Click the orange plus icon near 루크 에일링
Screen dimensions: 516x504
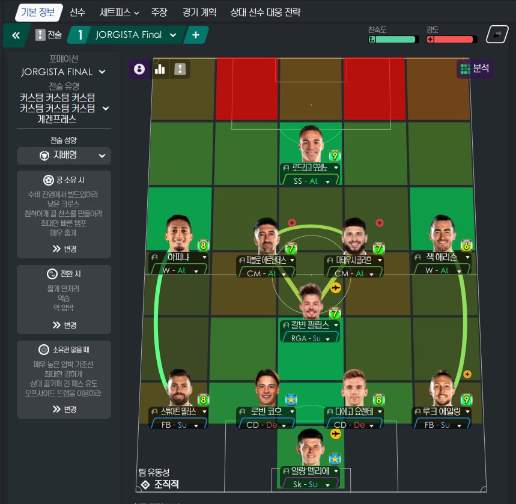point(467,374)
